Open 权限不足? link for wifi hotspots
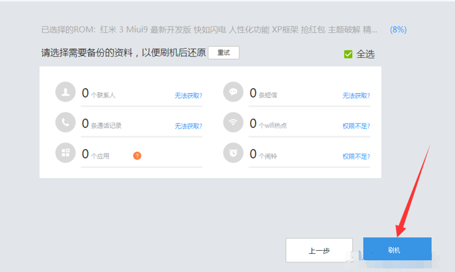 356,126
